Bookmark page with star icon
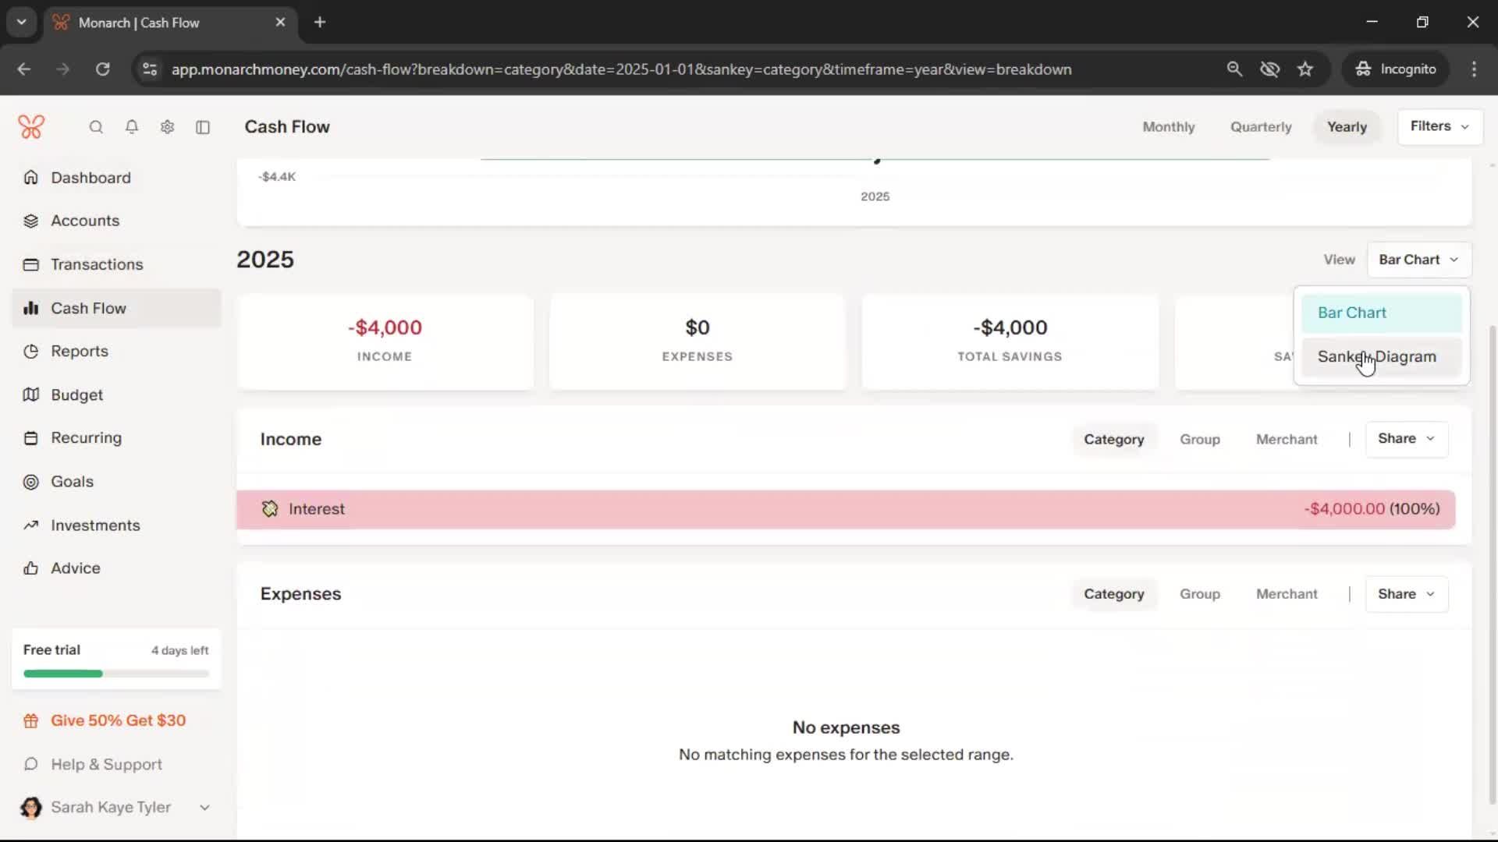Image resolution: width=1498 pixels, height=842 pixels. click(1305, 69)
